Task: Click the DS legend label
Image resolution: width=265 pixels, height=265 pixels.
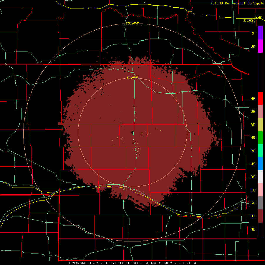Action: (253, 177)
